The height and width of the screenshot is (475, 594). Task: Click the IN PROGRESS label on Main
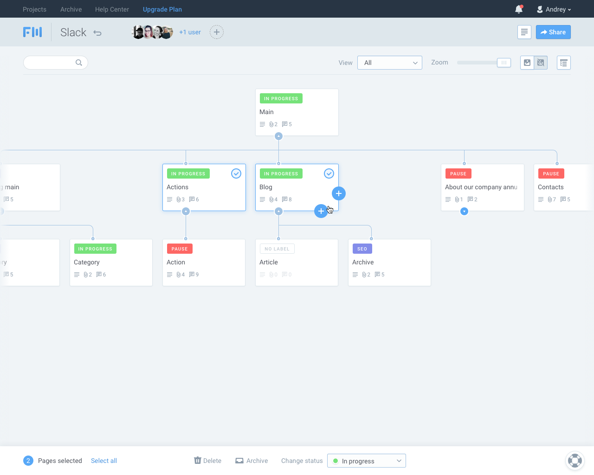point(281,98)
